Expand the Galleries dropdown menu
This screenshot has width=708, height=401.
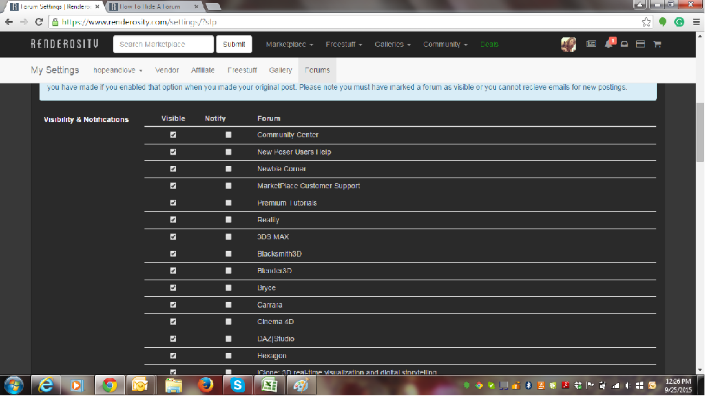[395, 45]
